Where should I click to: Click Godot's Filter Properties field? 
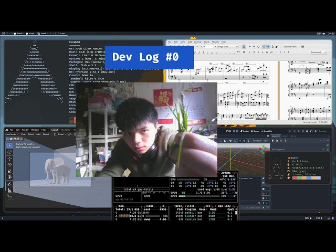coord(298,149)
